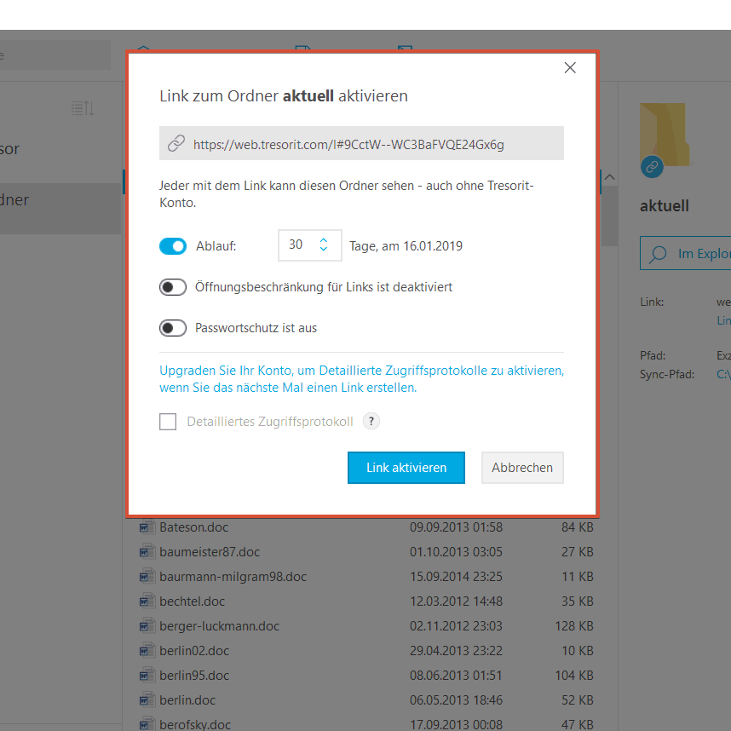Click the Word icon of berlin.doc

pyautogui.click(x=147, y=700)
